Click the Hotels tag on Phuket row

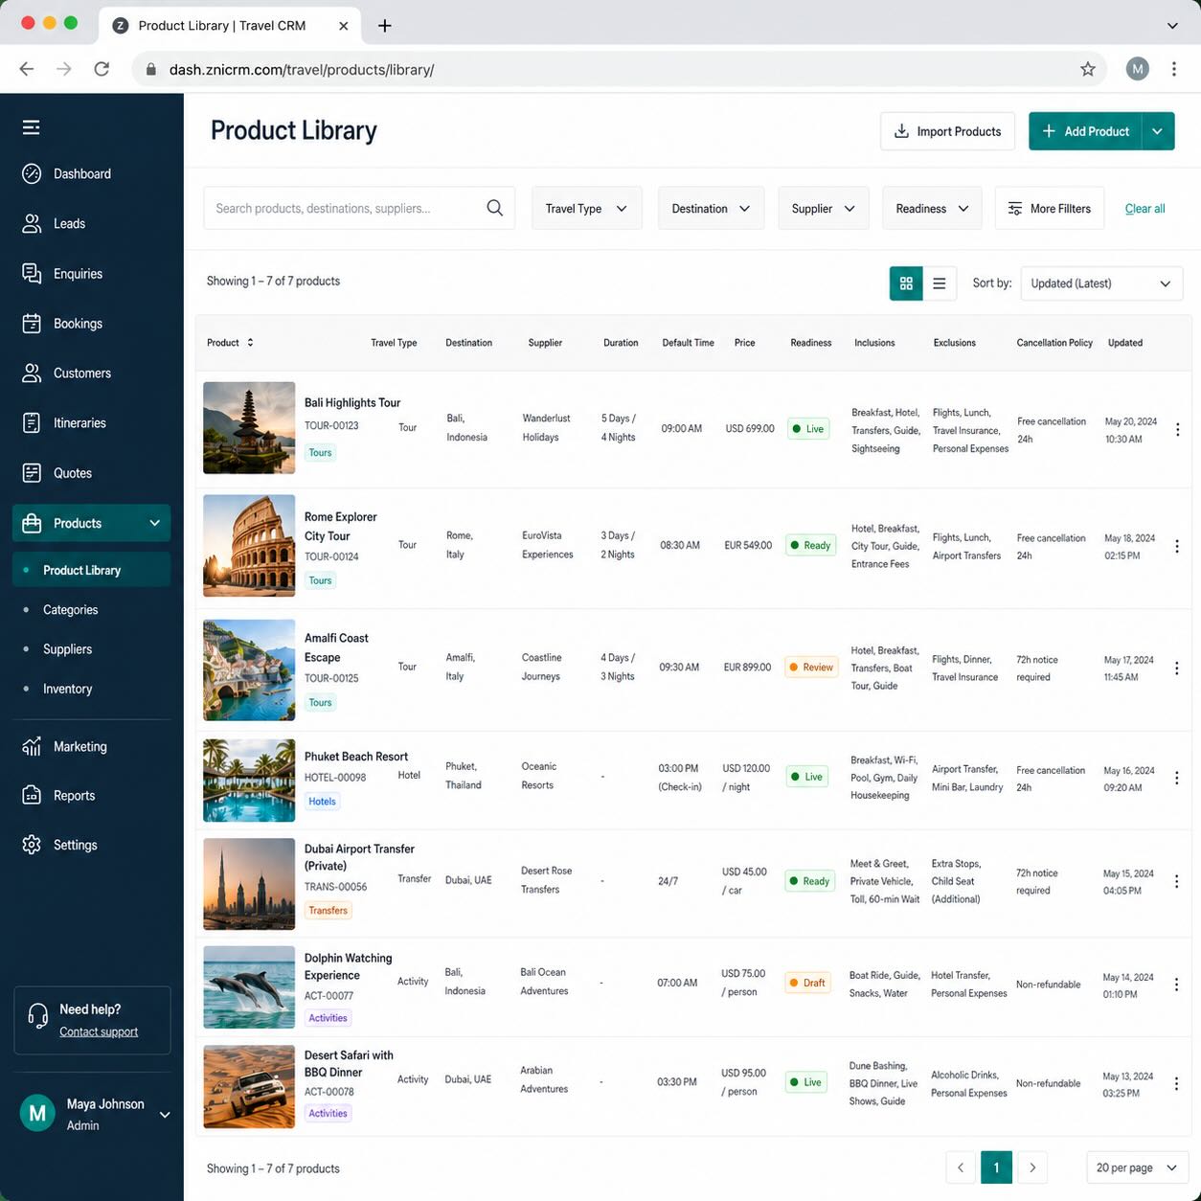coord(322,802)
